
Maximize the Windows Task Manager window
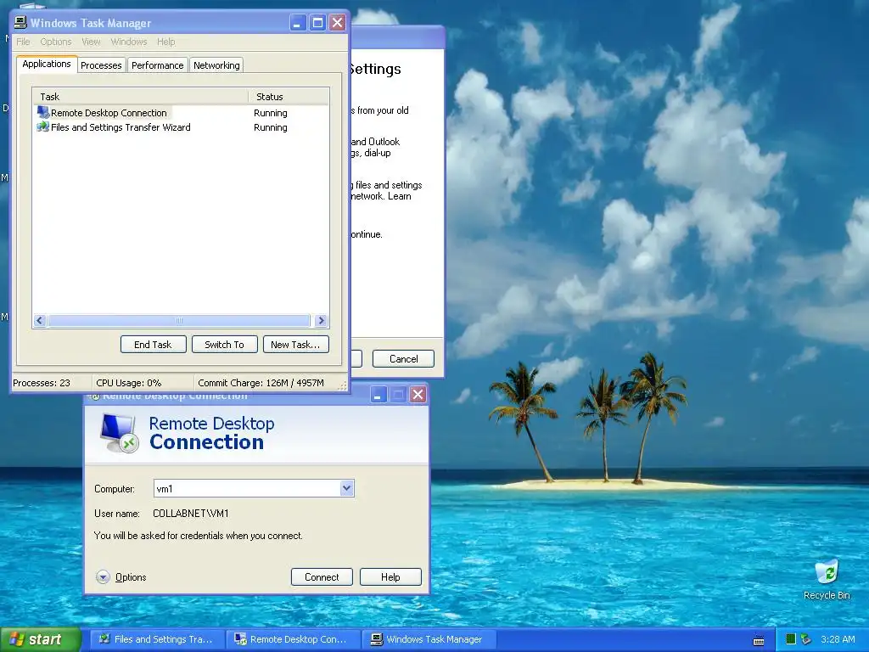317,23
